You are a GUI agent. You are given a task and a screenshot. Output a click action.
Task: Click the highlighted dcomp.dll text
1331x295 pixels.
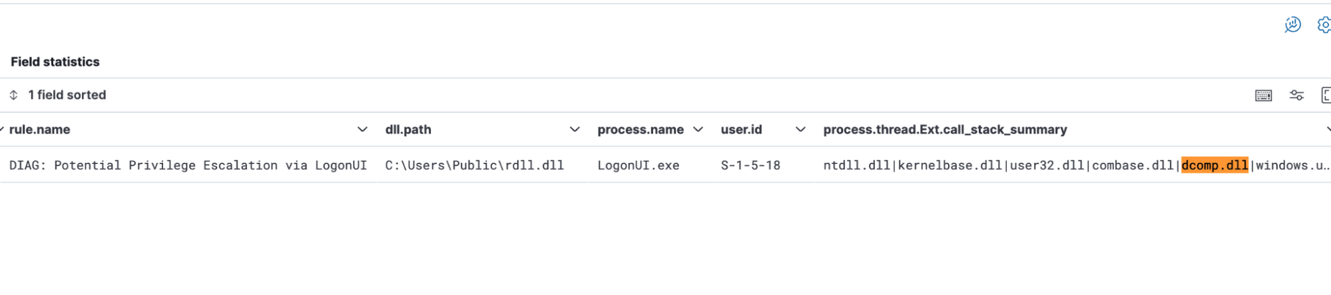1214,165
